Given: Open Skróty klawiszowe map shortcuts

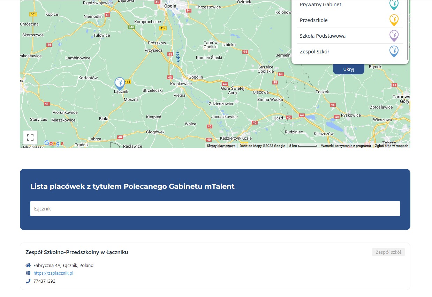Looking at the screenshot, I should (221, 146).
